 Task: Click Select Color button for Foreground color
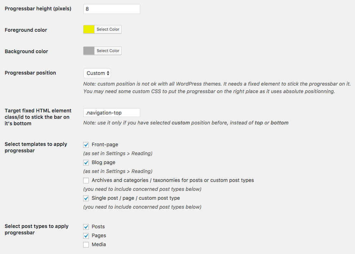click(x=108, y=30)
